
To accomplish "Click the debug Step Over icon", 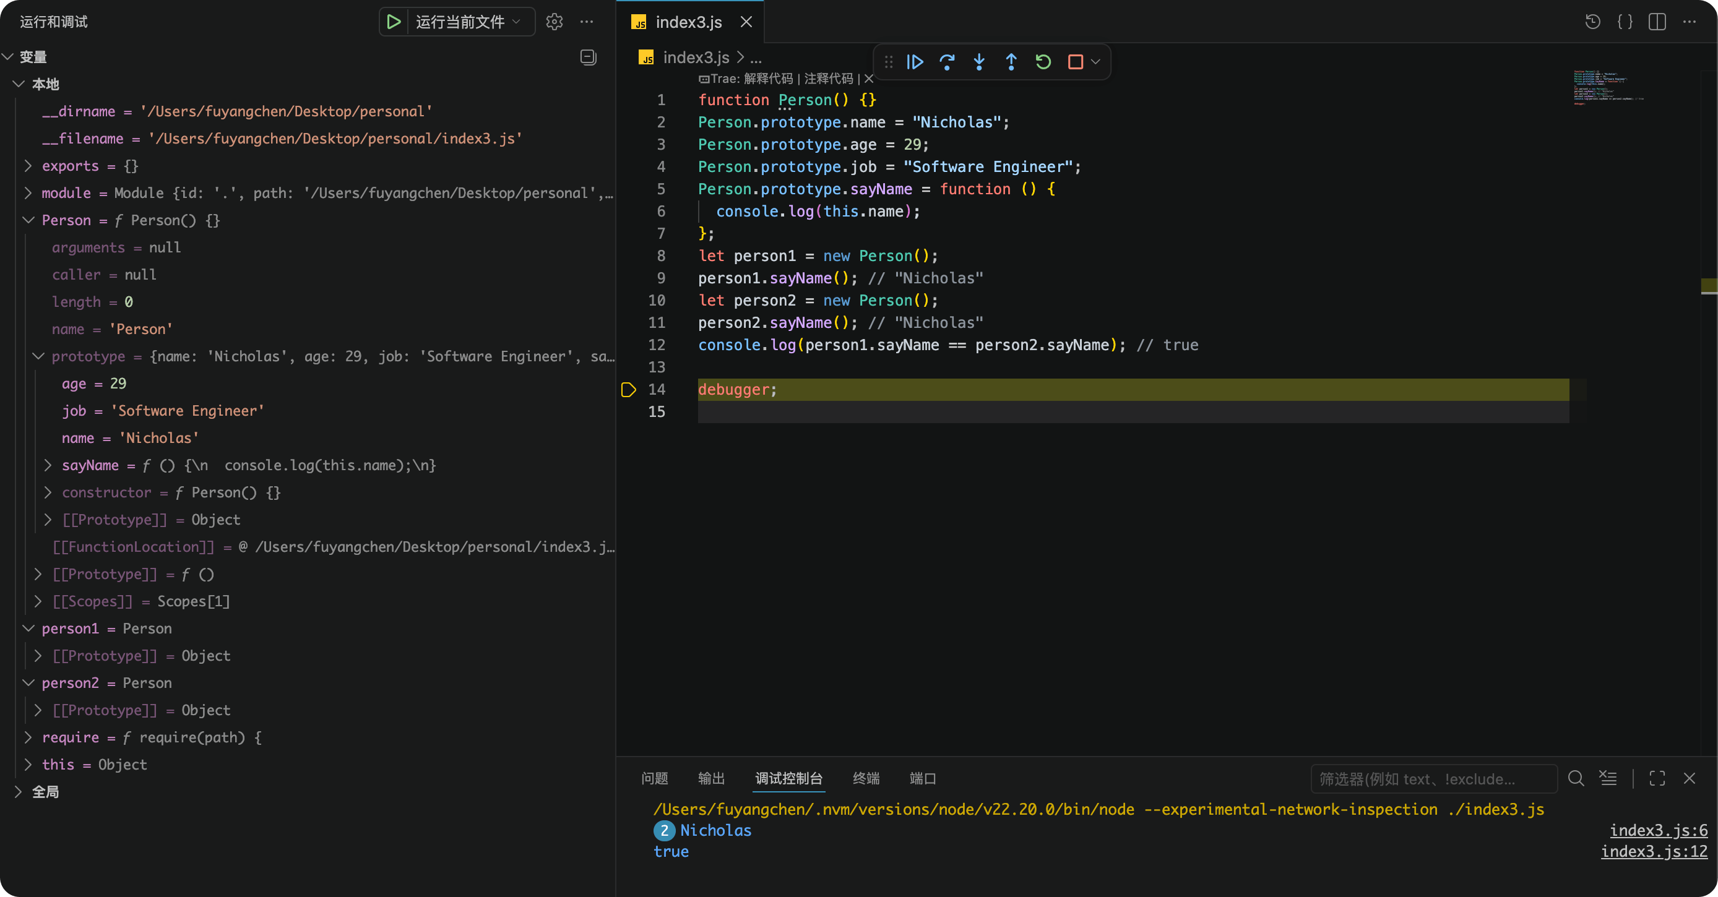I will click(947, 62).
